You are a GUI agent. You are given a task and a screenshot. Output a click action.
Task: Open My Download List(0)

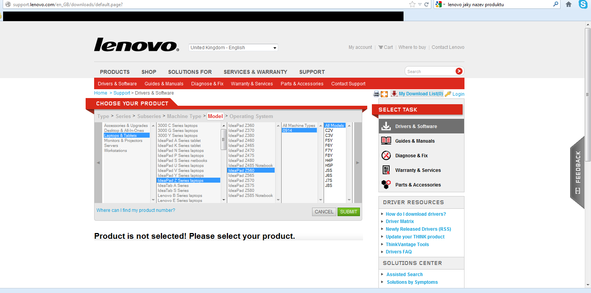click(421, 94)
